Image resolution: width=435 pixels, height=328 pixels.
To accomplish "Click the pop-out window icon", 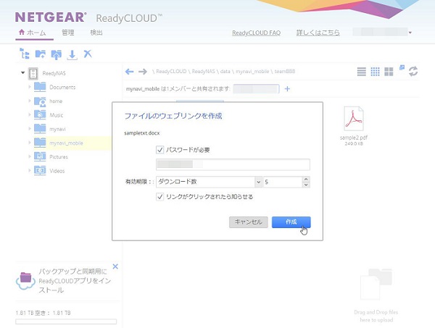I will [402, 67].
